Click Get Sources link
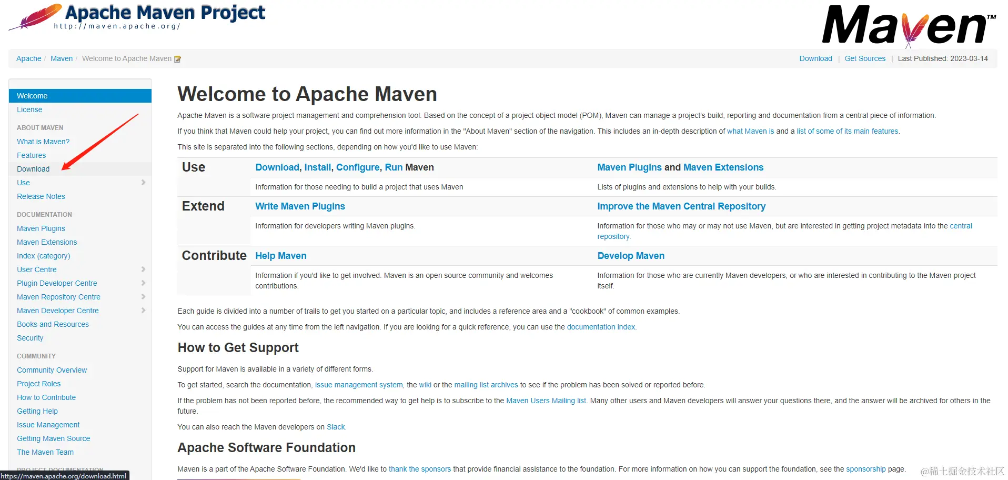1008x480 pixels. (865, 58)
